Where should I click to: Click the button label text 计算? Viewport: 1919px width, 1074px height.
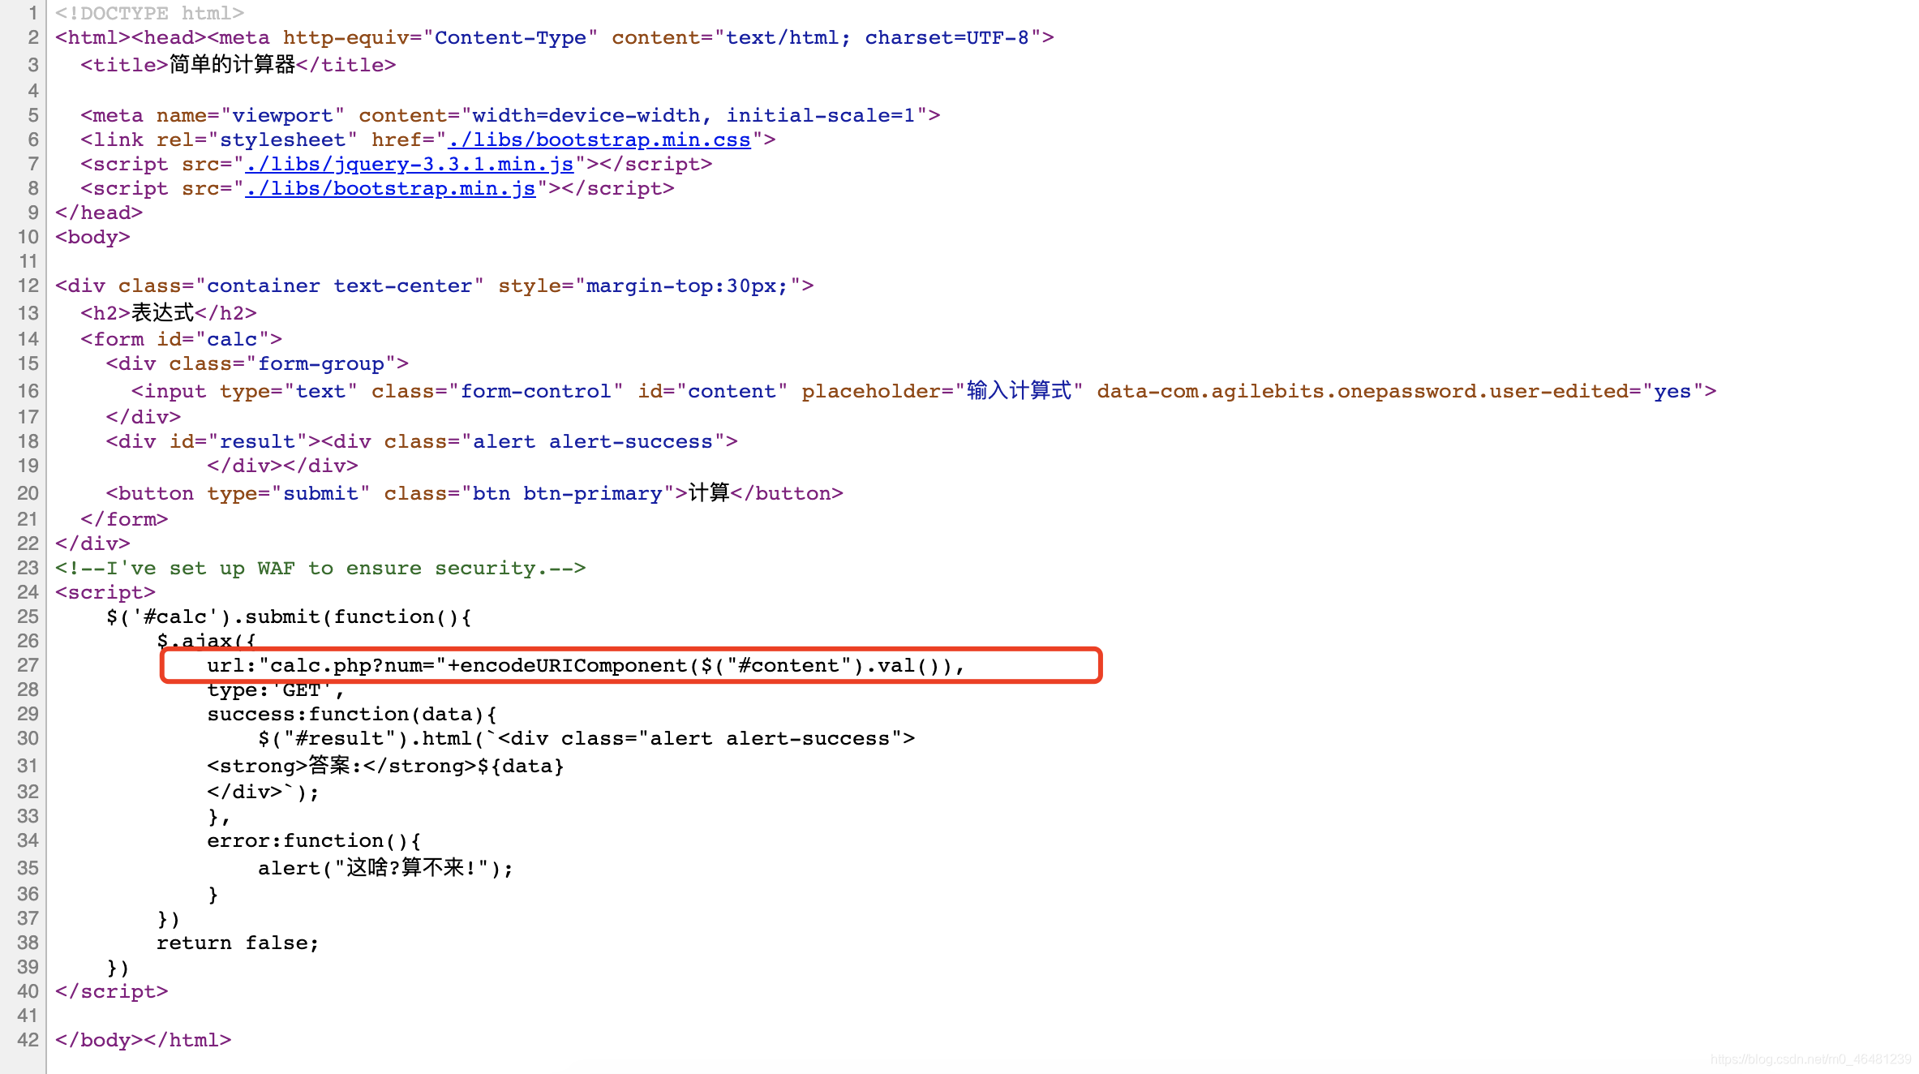coord(708,493)
